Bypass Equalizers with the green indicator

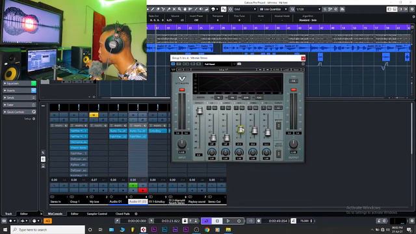coord(34,83)
